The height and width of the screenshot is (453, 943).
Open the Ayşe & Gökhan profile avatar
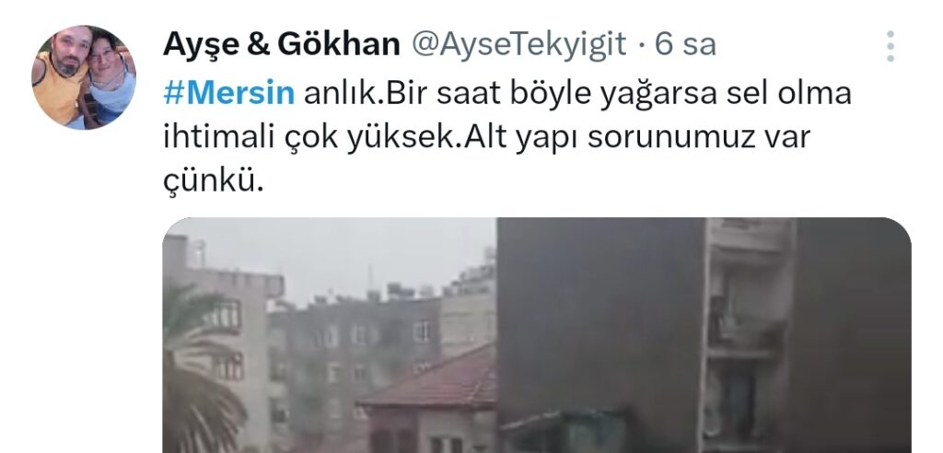click(84, 77)
